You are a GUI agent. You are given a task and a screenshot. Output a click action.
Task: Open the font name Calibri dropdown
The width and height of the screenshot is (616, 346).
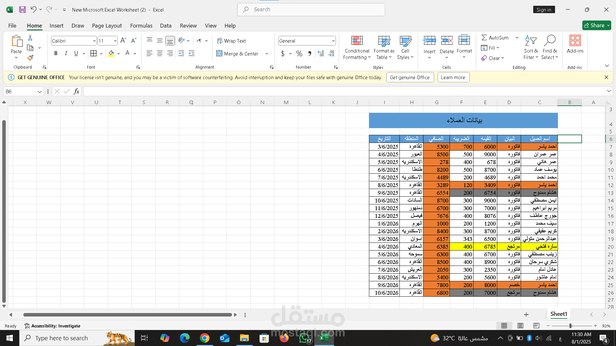pyautogui.click(x=94, y=41)
